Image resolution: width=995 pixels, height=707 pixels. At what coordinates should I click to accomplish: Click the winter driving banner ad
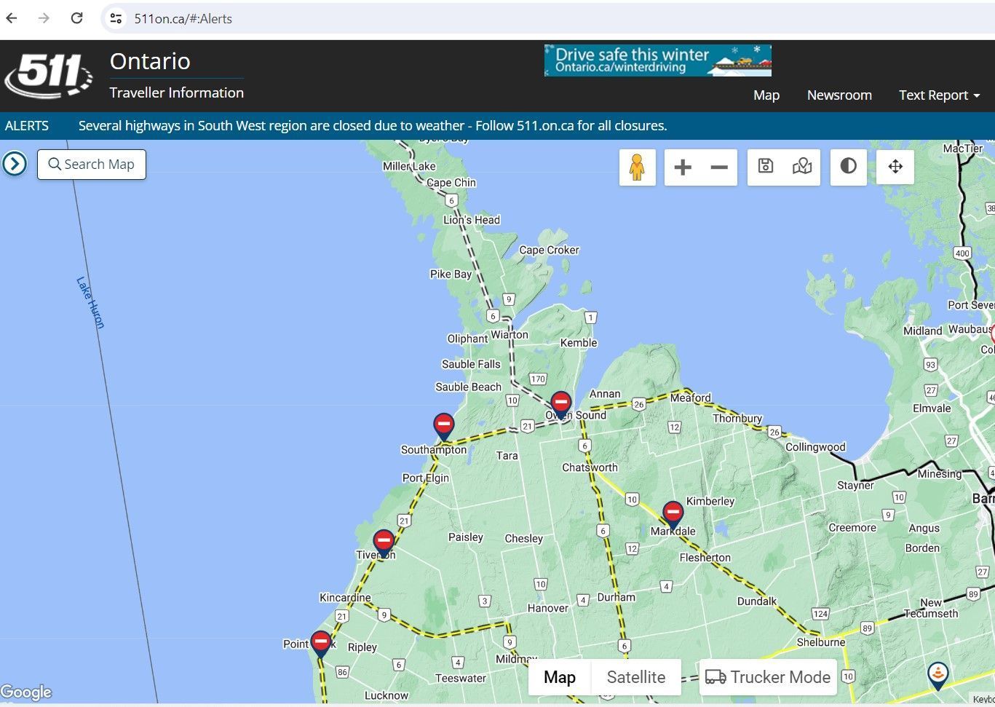click(x=657, y=60)
